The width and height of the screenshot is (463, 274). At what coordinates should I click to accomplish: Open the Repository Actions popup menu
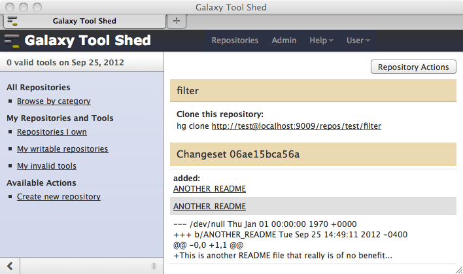[x=413, y=67]
